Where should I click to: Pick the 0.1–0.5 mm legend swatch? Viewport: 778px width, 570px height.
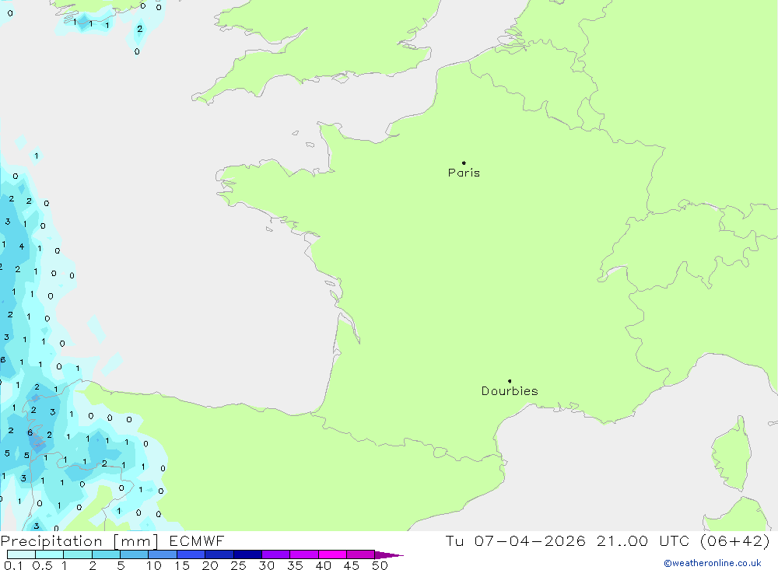pos(21,554)
